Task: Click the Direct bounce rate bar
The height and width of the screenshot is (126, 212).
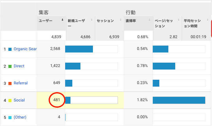Action: [x=164, y=66]
